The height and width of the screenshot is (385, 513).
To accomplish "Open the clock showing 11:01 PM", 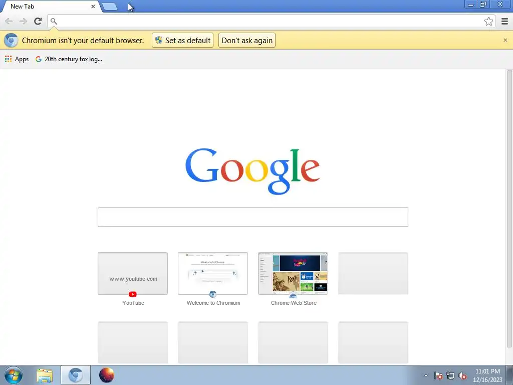I will 487,375.
